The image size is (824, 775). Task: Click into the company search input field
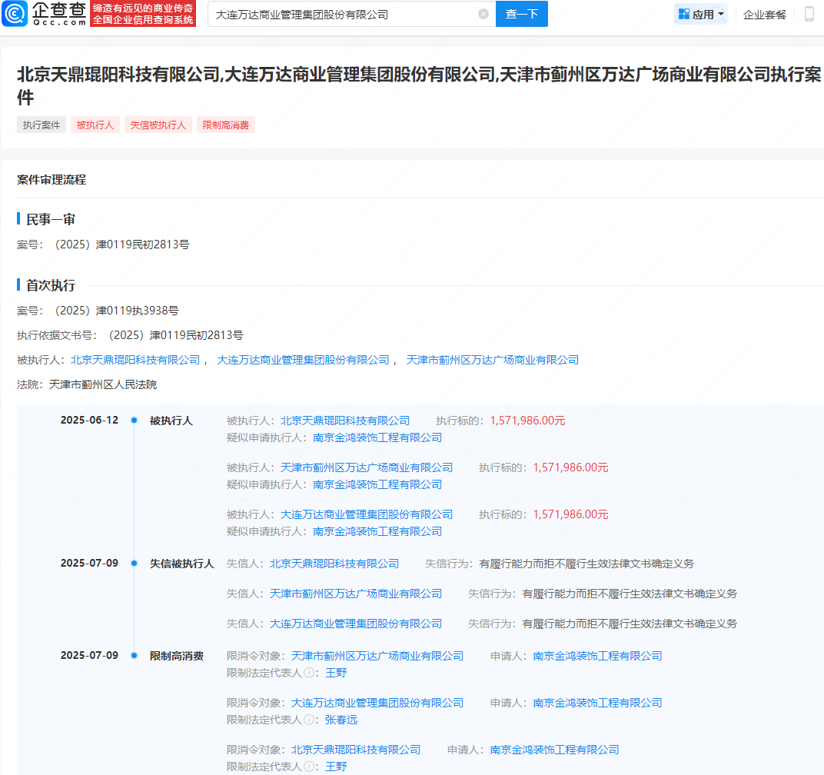click(342, 14)
